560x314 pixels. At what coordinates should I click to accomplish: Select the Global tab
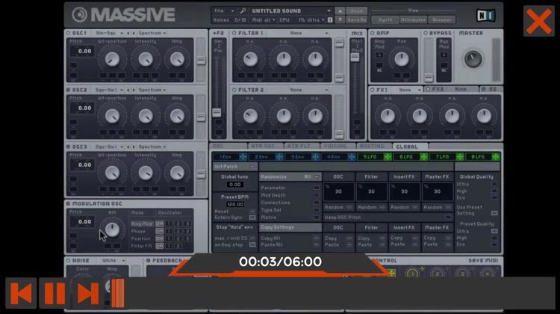pyautogui.click(x=410, y=147)
